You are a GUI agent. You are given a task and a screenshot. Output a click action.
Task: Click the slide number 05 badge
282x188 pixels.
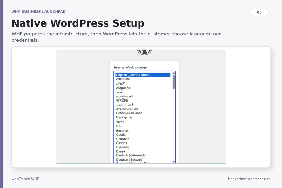(259, 12)
